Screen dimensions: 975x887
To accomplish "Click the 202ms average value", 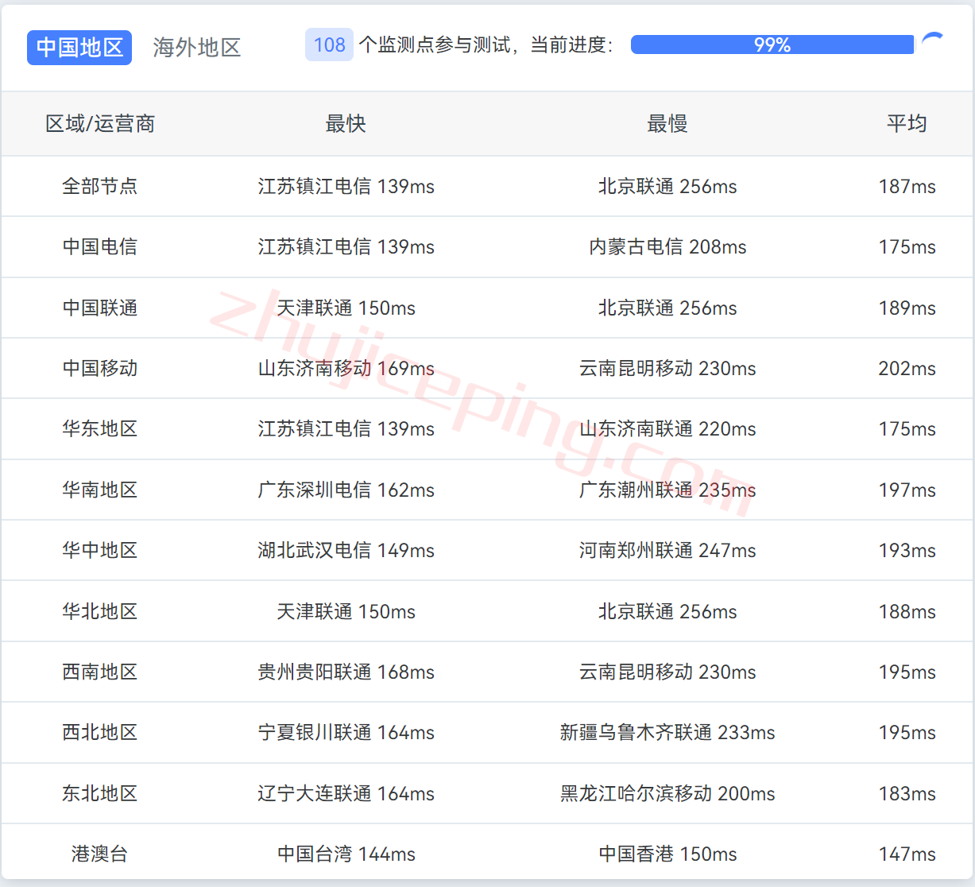I will pyautogui.click(x=907, y=368).
